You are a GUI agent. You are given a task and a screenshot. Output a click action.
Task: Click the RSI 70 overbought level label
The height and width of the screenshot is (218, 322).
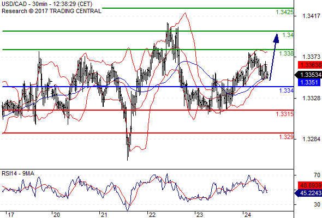coord(317,175)
